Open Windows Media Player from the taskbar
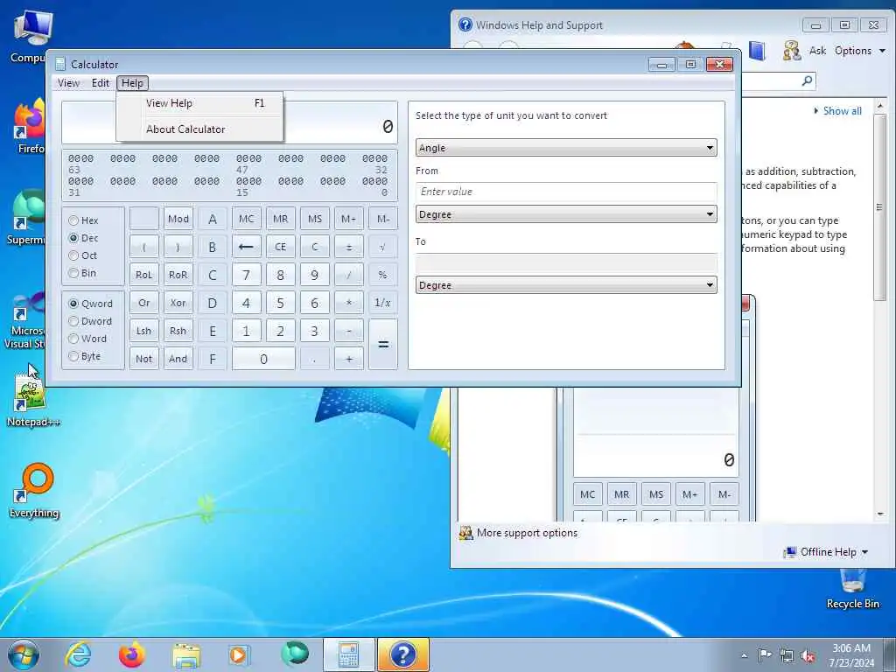The width and height of the screenshot is (896, 672). point(238,654)
